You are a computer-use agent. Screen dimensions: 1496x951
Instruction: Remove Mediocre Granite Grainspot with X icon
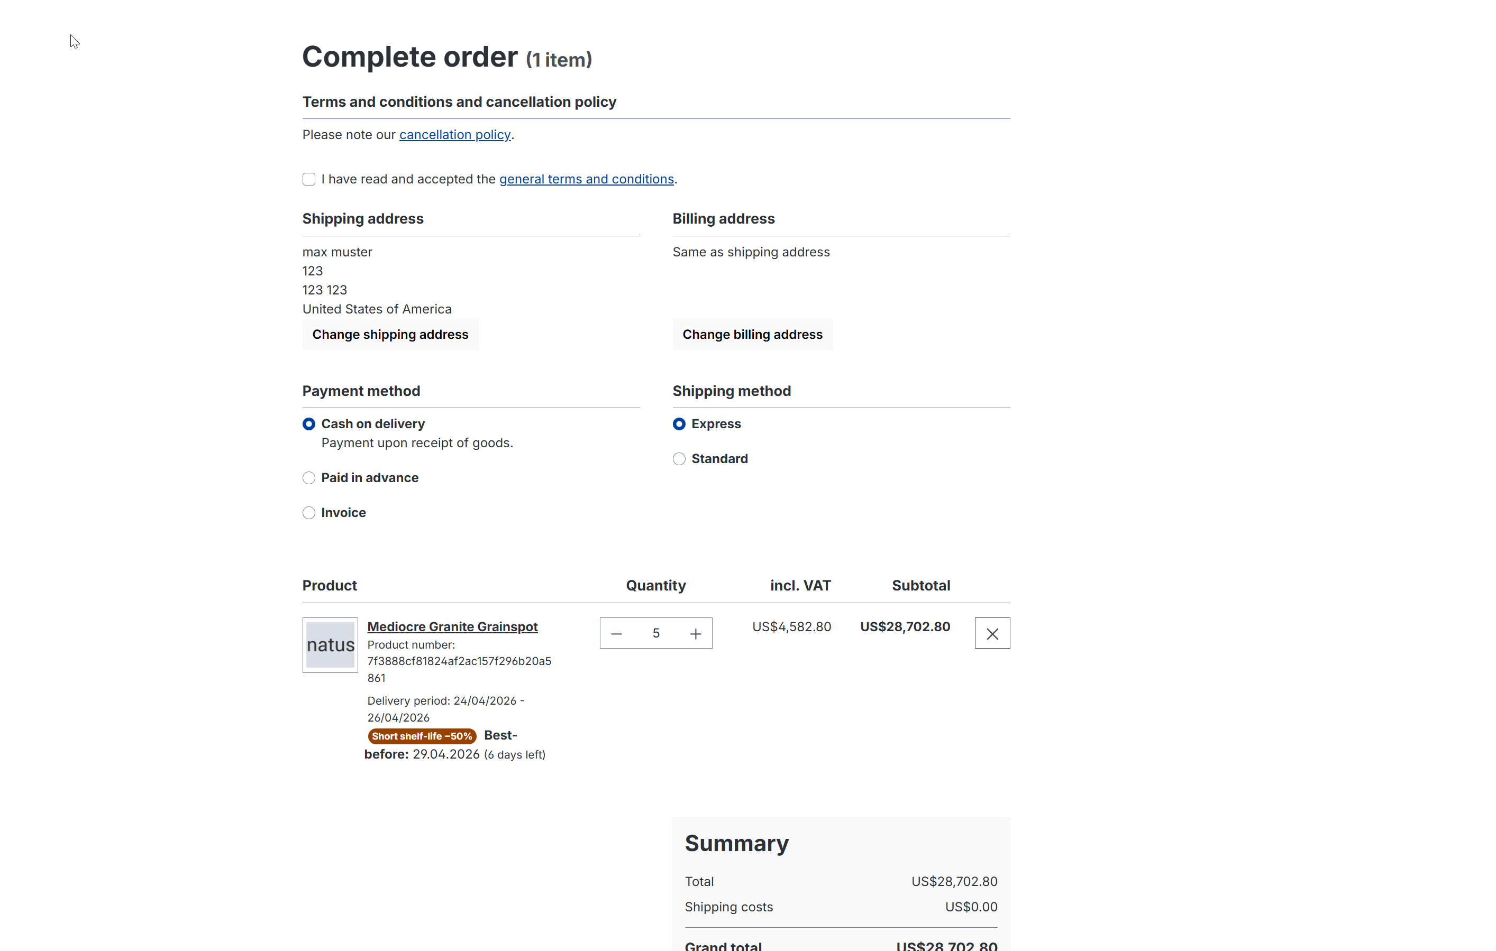tap(992, 633)
